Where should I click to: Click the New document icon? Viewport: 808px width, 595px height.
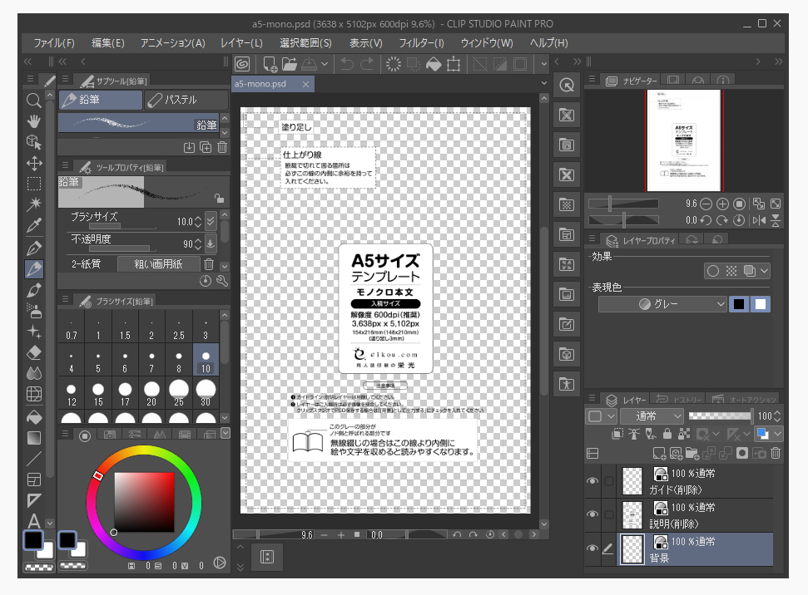pos(270,64)
